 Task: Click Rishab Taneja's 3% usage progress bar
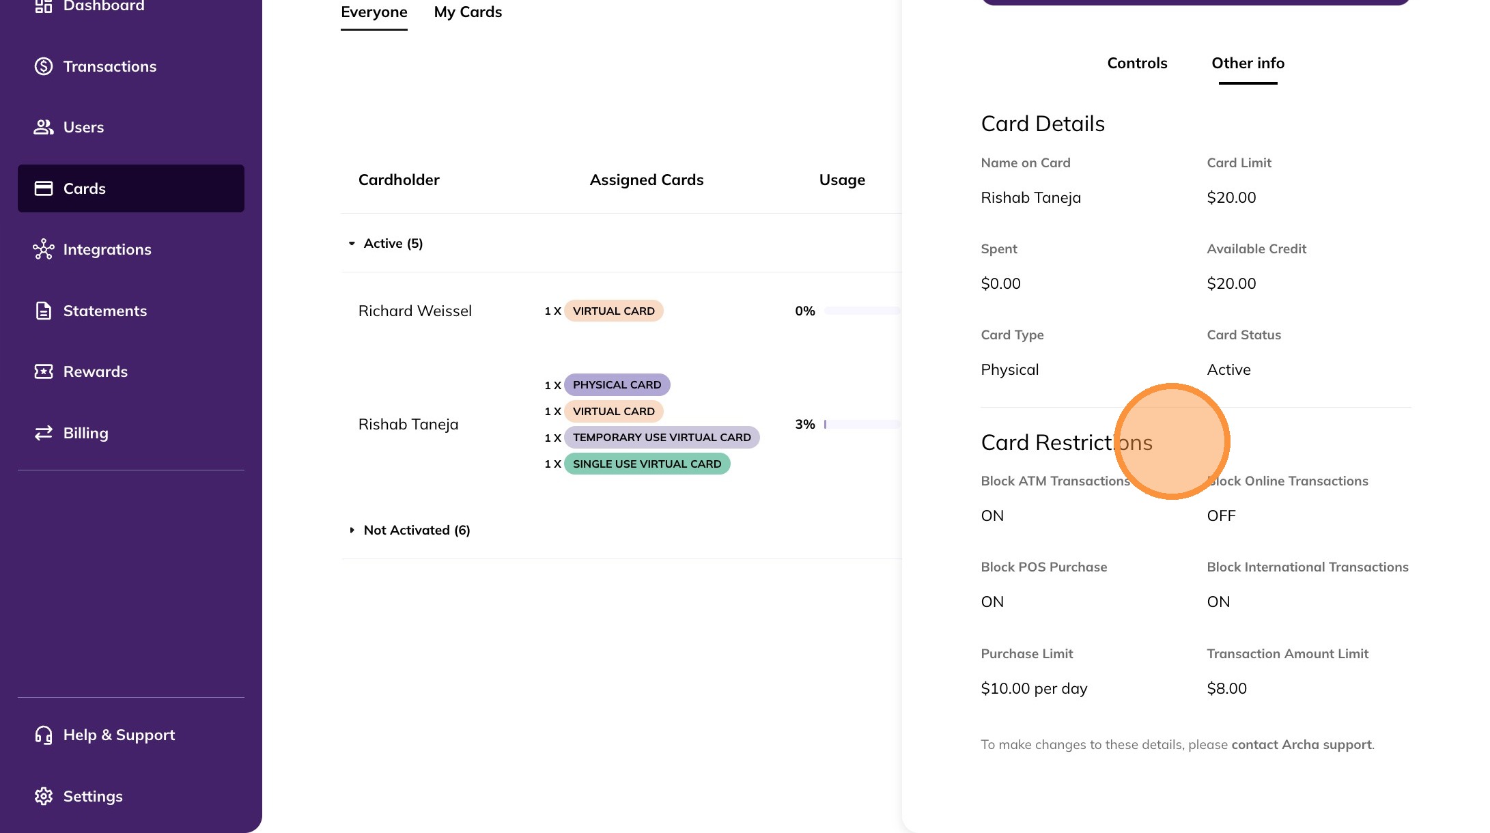(862, 425)
